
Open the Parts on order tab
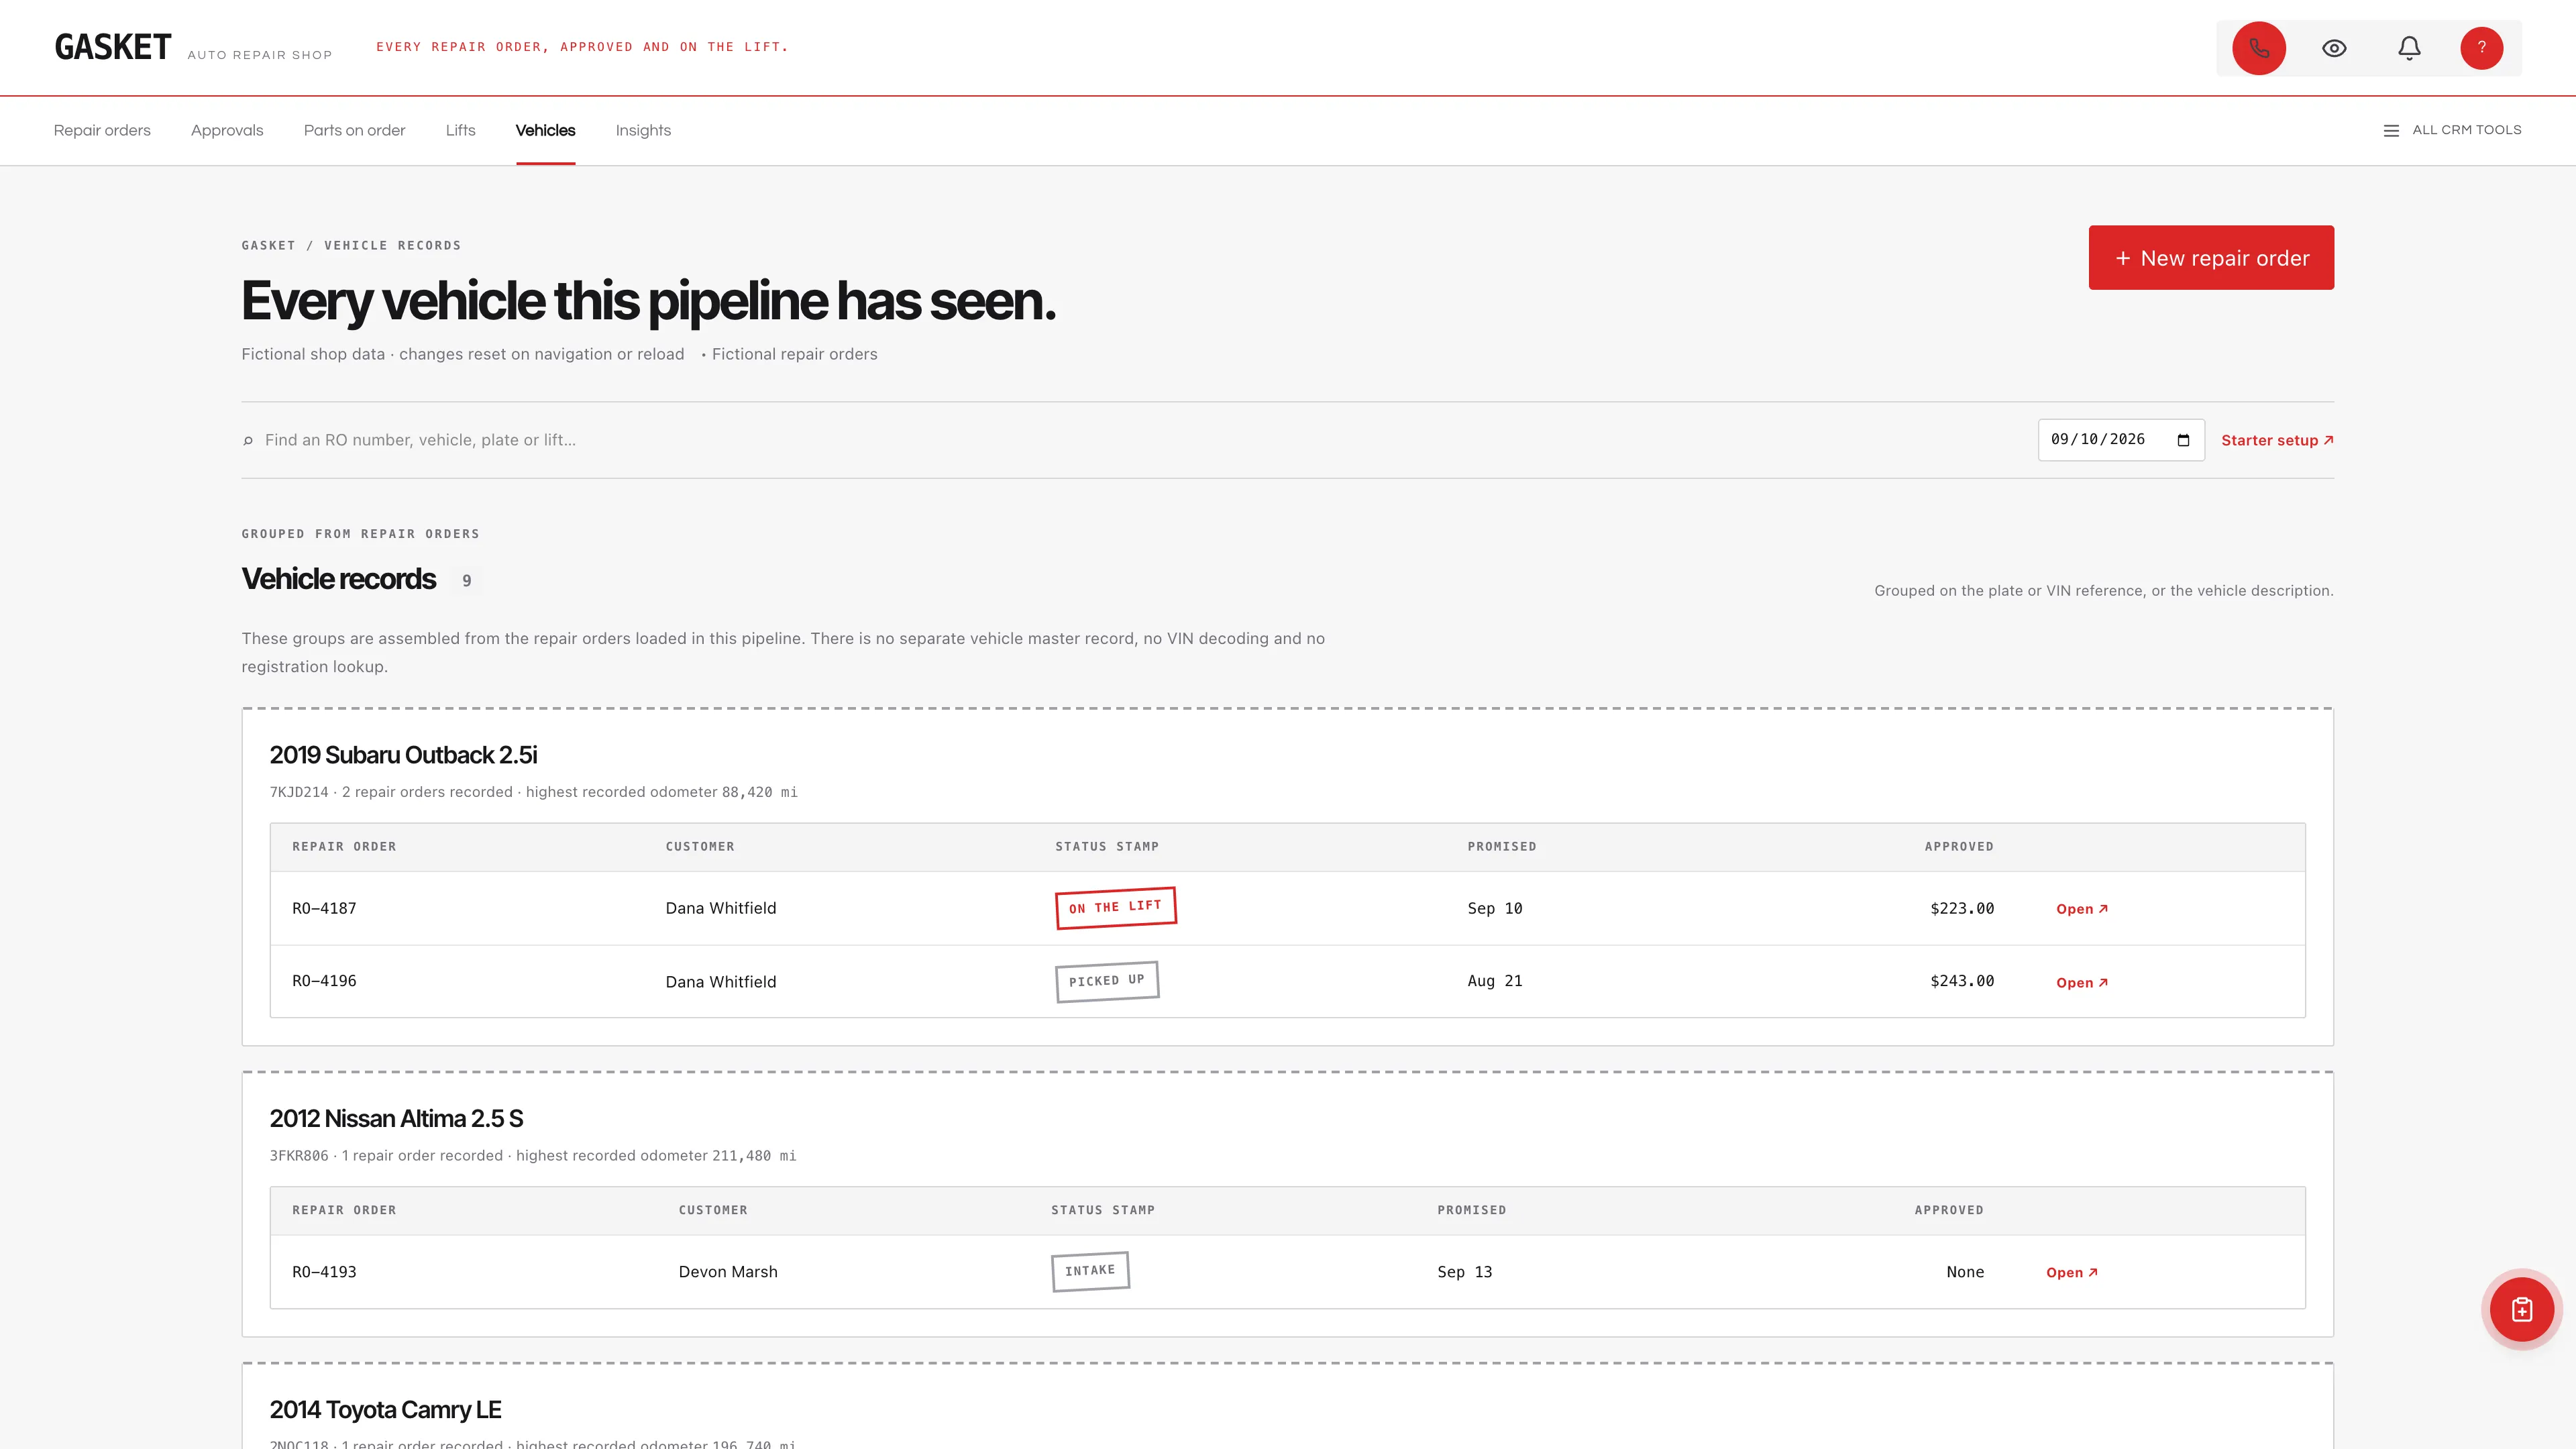click(354, 130)
